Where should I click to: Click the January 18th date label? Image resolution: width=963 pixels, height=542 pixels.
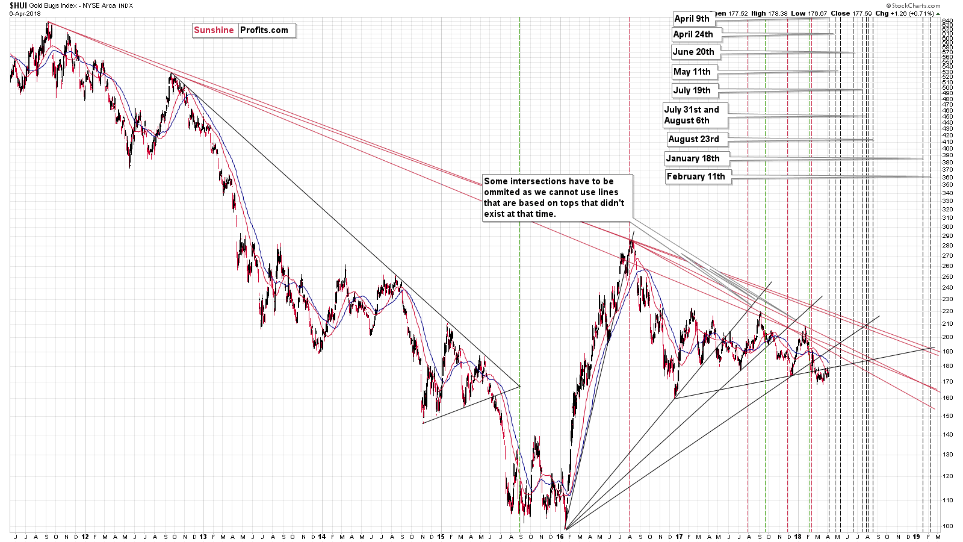696,158
